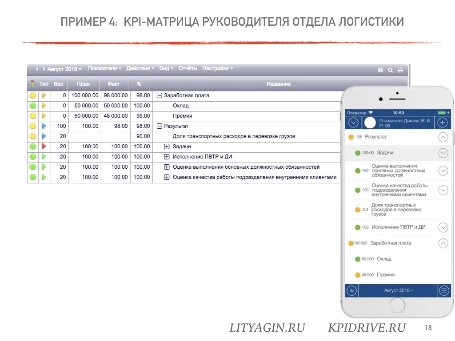The width and height of the screenshot is (455, 341).
Task: Click the red flag icon in the Задачи row
Action: [x=44, y=147]
